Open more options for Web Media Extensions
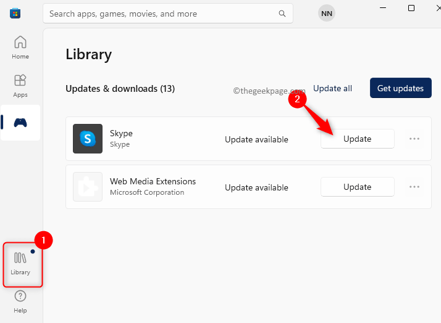The height and width of the screenshot is (323, 441). coord(414,187)
